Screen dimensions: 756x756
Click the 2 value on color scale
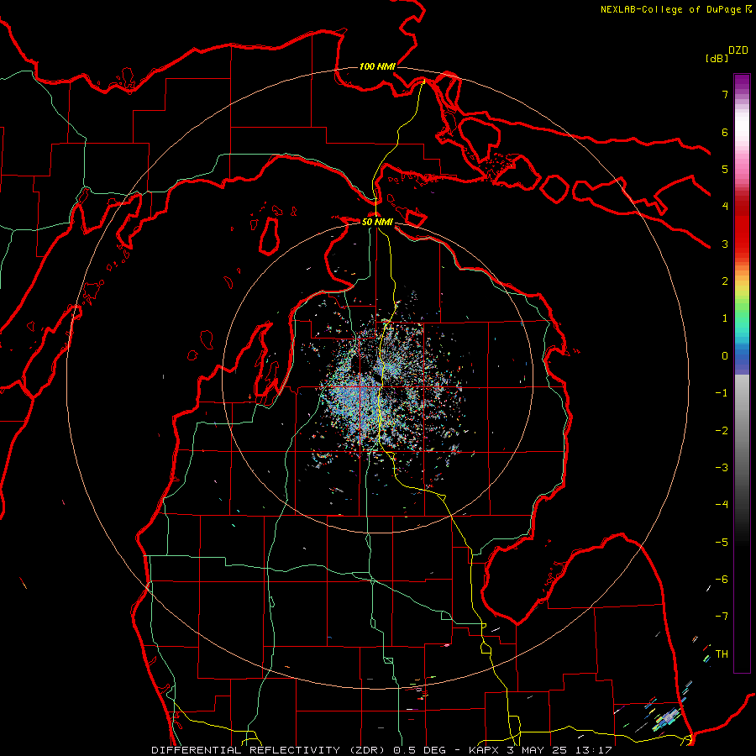pos(725,281)
